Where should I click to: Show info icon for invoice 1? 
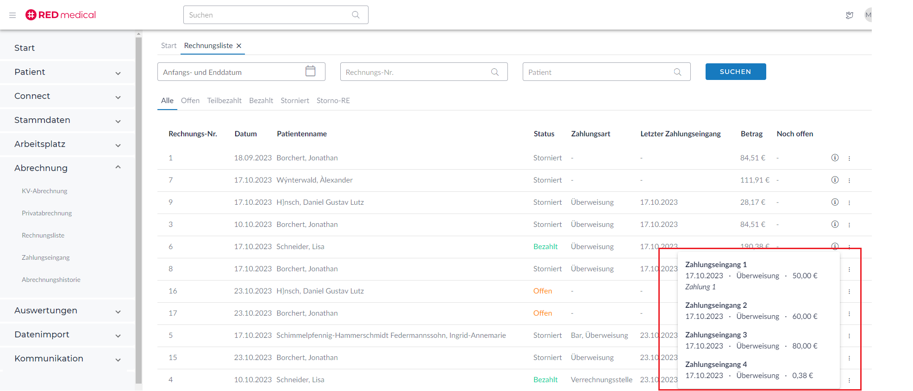(835, 158)
